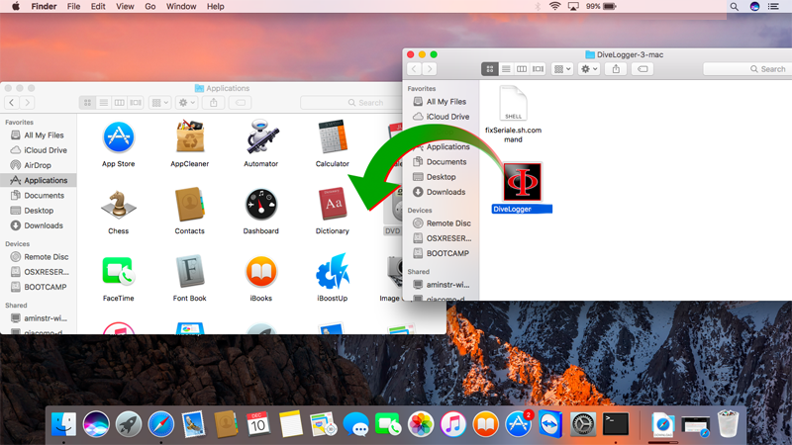Screen dimensions: 792x445
Task: Select the Dictionary app icon
Action: 333,204
